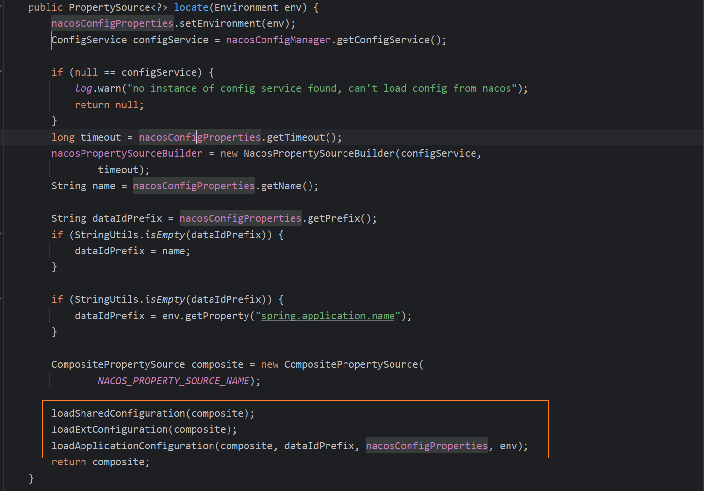Click the NacosPropertySourceBuilder constructor call
This screenshot has width=704, height=491.
click(x=351, y=153)
